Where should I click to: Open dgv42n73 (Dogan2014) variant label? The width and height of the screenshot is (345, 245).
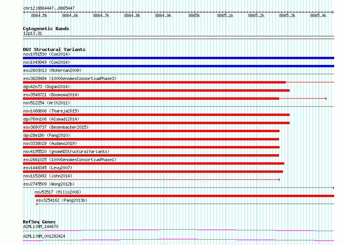(x=47, y=87)
